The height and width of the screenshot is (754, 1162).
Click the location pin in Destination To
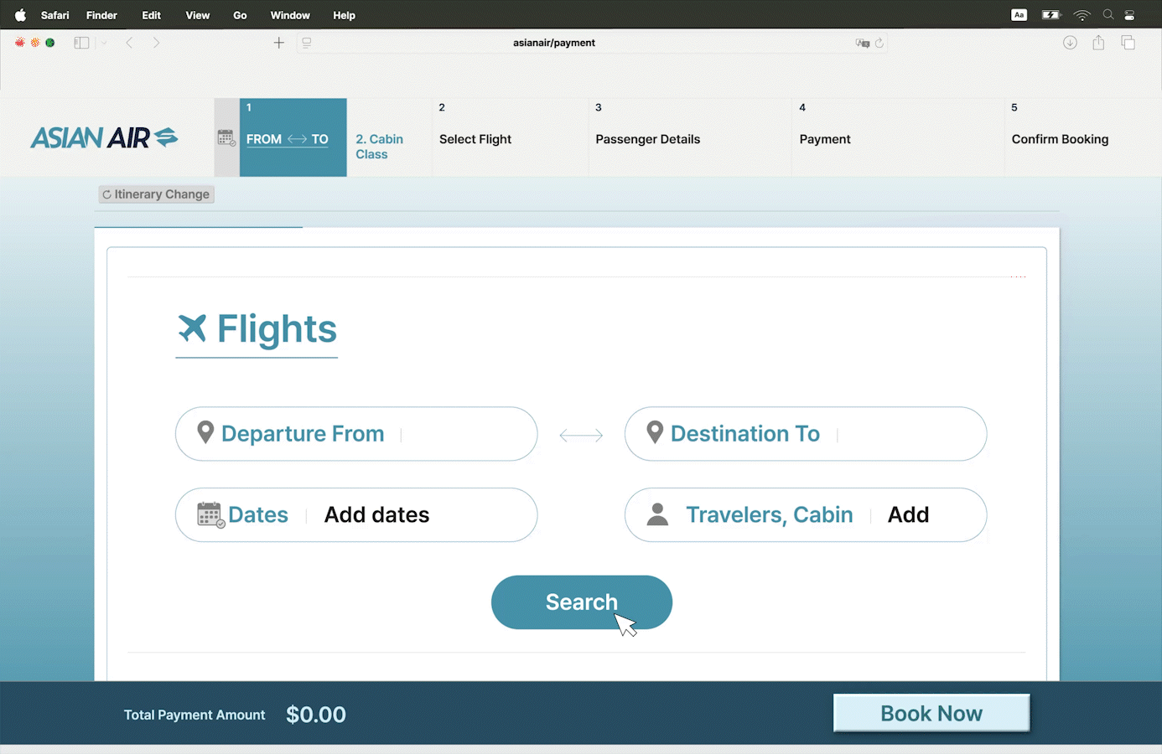pos(655,432)
